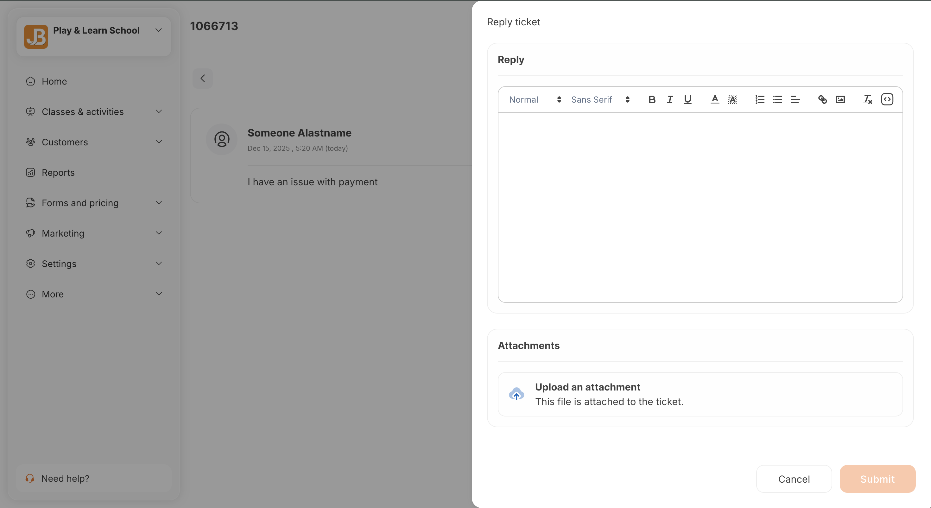The height and width of the screenshot is (508, 931).
Task: Open the text background highlight picker
Action: pyautogui.click(x=732, y=99)
